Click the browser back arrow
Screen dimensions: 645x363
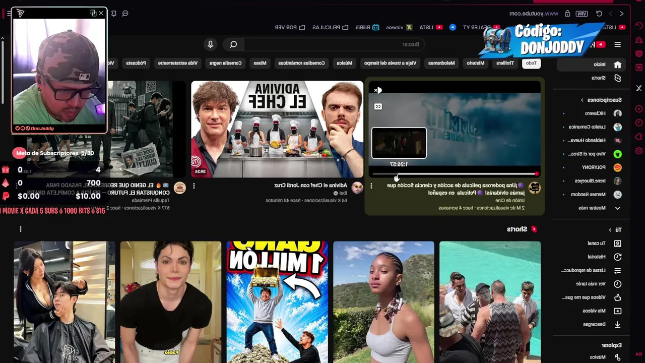pos(621,14)
